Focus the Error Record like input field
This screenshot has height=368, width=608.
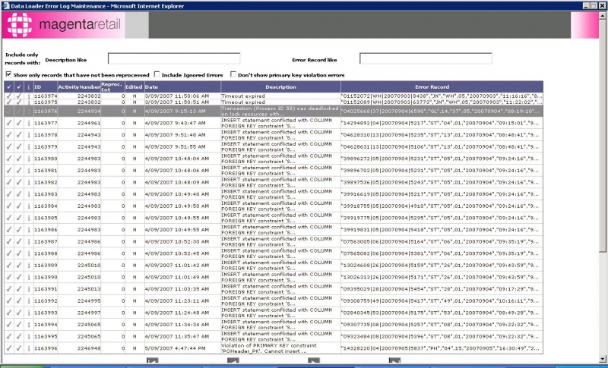click(x=426, y=58)
